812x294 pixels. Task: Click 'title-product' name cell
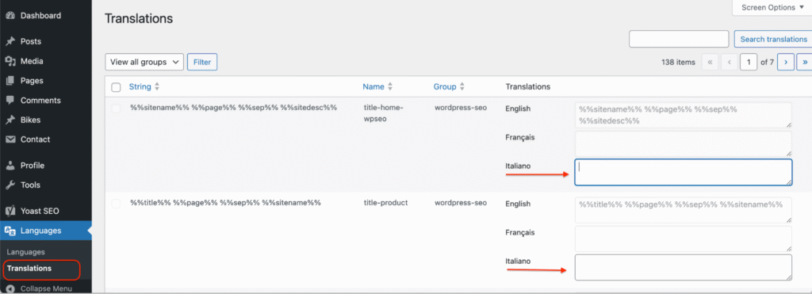click(x=386, y=203)
